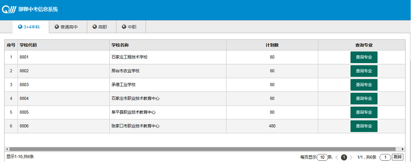411x162 pixels.
Task: Click the 学校名称 column header
Action: pos(168,45)
